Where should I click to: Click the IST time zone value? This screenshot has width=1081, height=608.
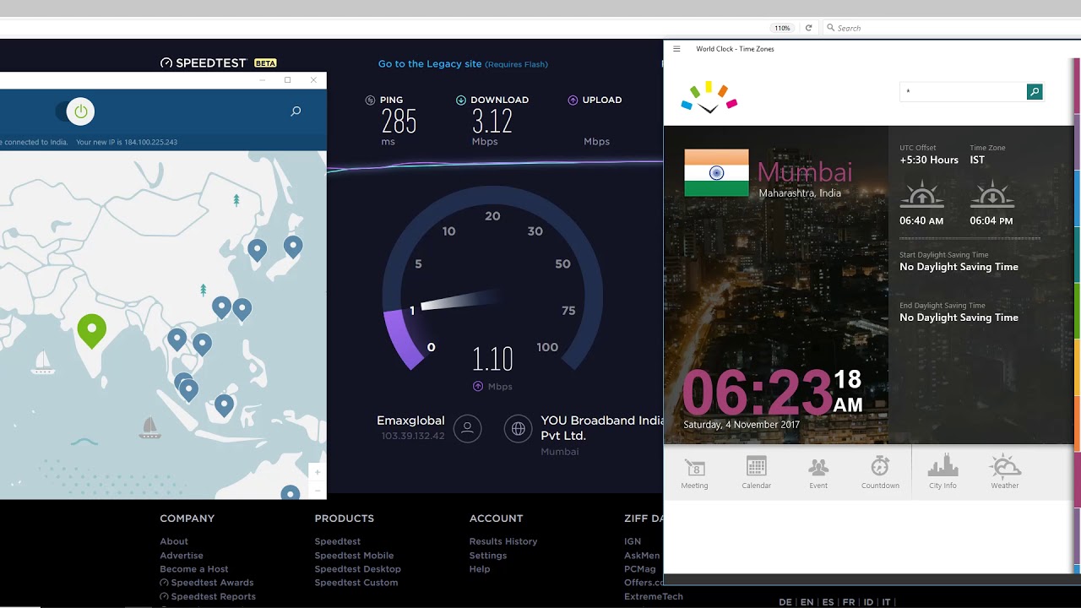click(977, 160)
